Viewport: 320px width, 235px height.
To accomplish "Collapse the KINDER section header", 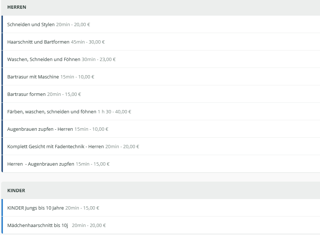I will 16,191.
